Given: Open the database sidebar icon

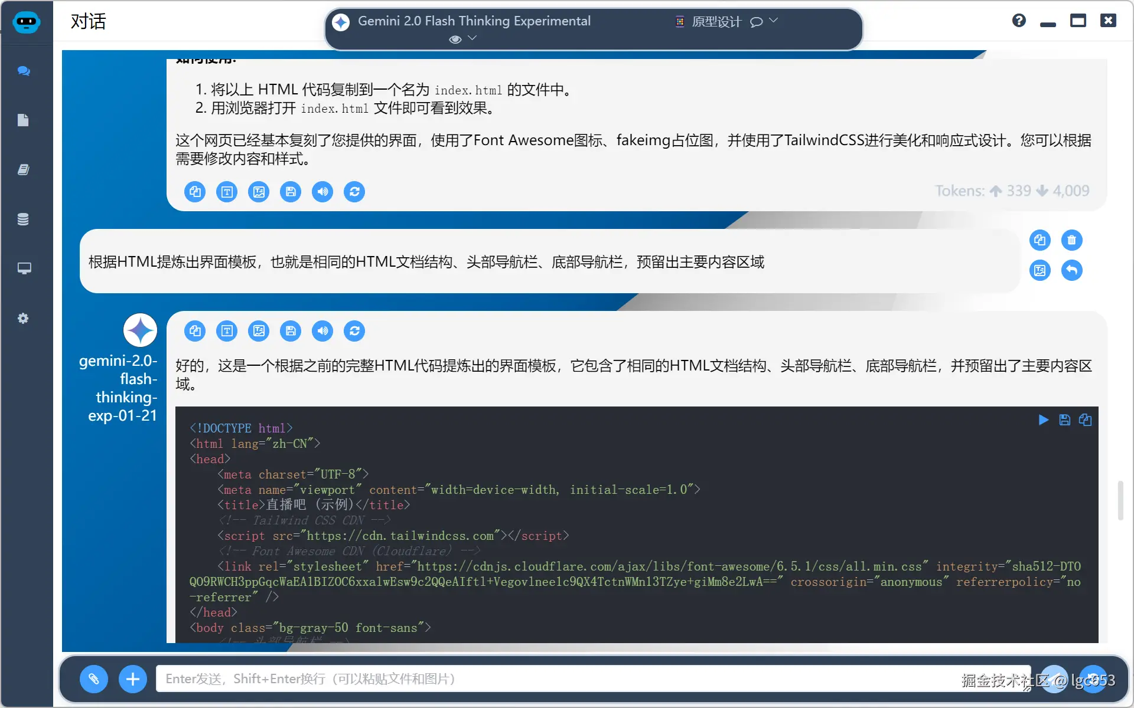Looking at the screenshot, I should pyautogui.click(x=24, y=219).
